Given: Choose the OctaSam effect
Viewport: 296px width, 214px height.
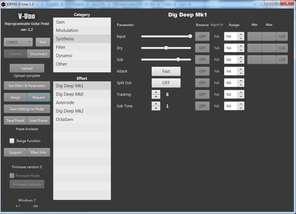Looking at the screenshot, I should pos(82,119).
